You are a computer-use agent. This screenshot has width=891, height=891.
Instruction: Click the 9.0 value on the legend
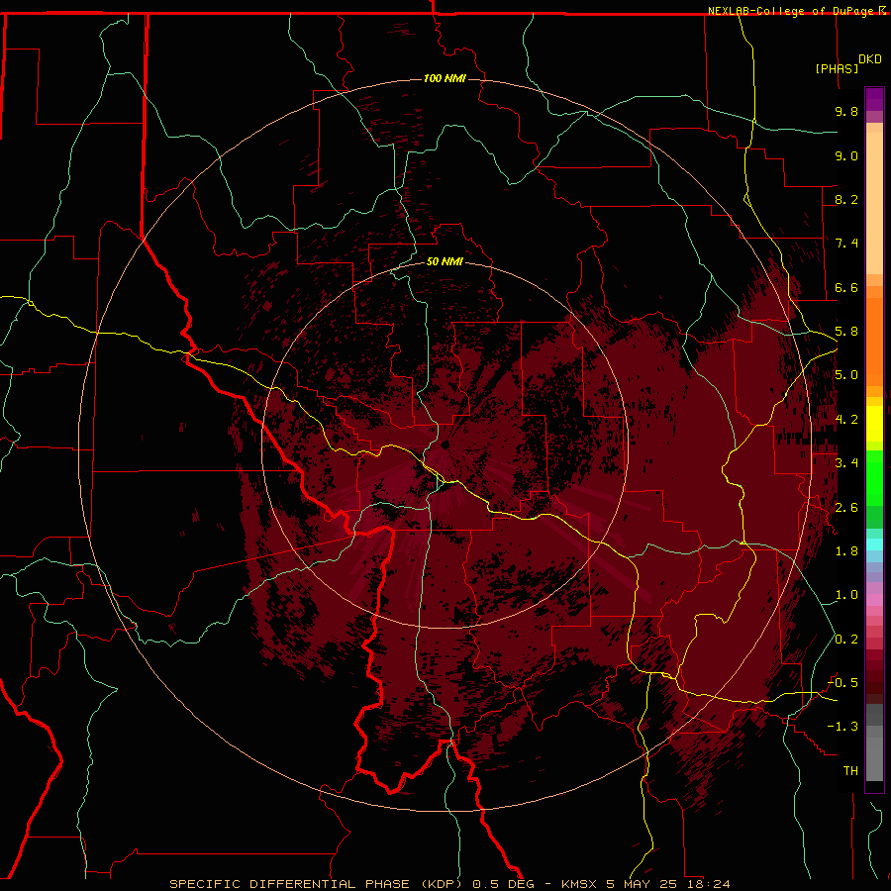coord(846,155)
